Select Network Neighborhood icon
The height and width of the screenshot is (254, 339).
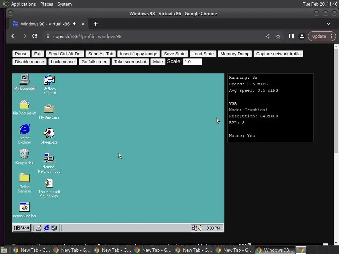pos(49,163)
